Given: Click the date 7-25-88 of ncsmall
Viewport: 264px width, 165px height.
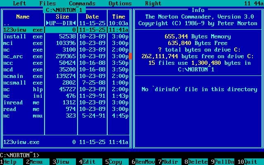Looking at the screenshot, I should [x=94, y=82].
